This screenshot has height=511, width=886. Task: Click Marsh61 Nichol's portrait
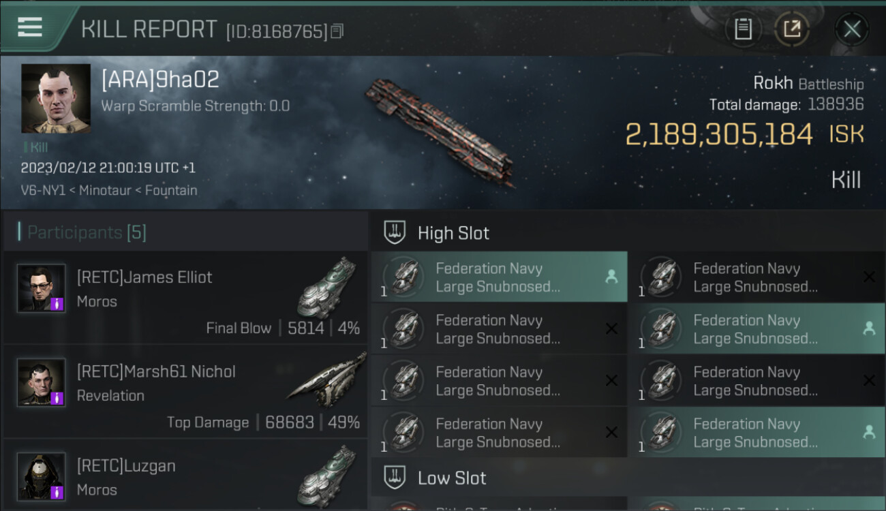42,382
